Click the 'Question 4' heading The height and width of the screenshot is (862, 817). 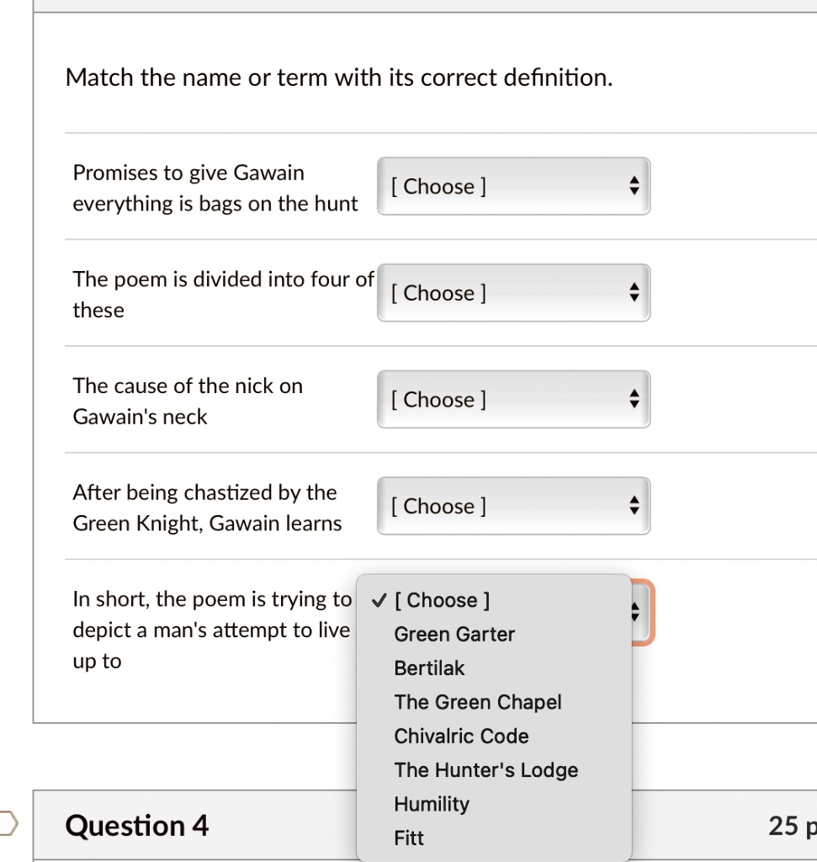point(137,826)
